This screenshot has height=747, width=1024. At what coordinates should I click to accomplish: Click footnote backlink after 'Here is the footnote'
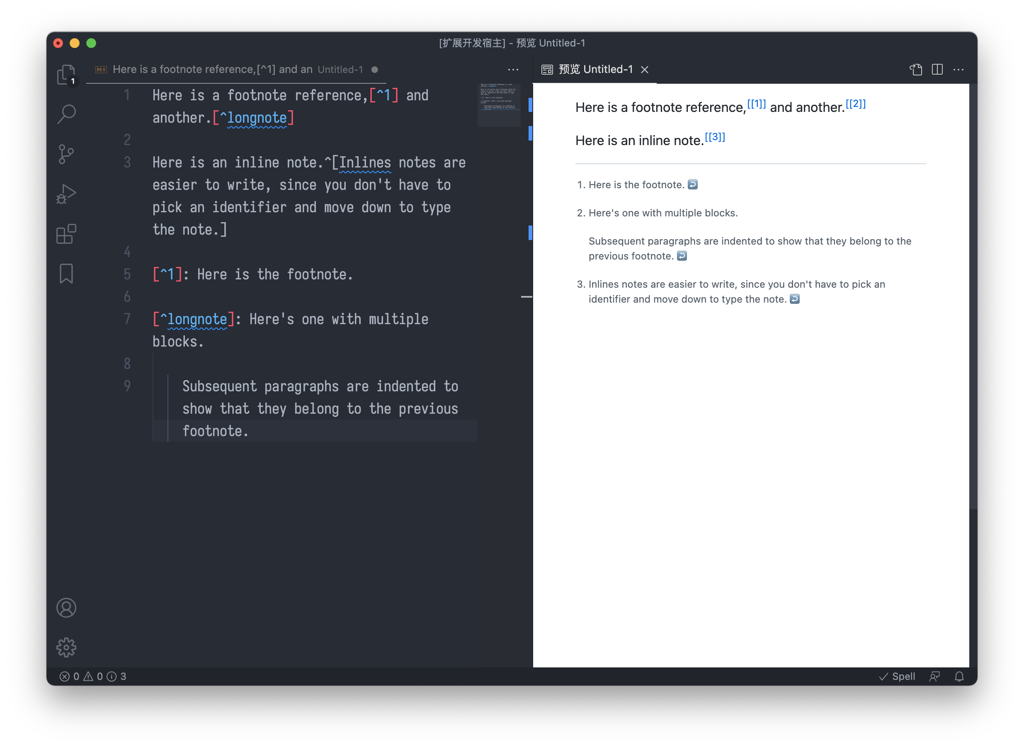pyautogui.click(x=693, y=184)
